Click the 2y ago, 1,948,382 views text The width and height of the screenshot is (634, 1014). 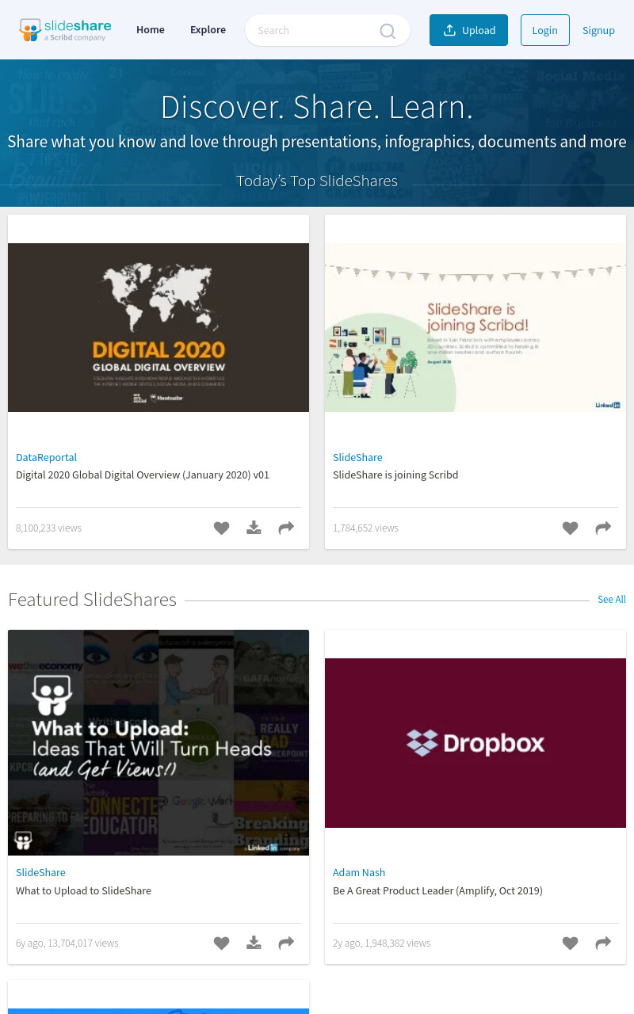(381, 943)
